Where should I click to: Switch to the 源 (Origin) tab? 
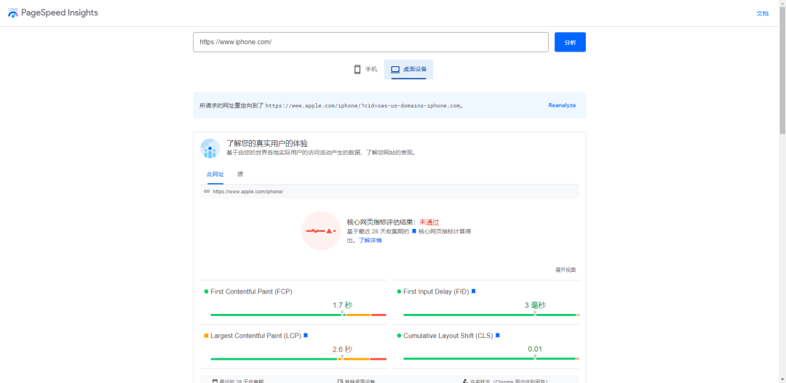pos(240,174)
